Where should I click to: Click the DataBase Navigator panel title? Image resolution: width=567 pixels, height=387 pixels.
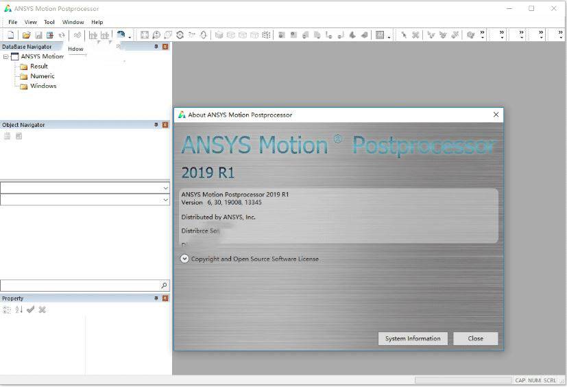27,47
